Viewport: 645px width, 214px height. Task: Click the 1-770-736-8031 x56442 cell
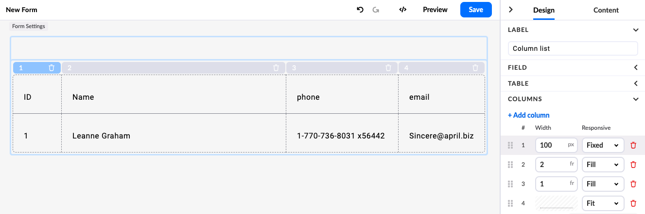click(342, 133)
